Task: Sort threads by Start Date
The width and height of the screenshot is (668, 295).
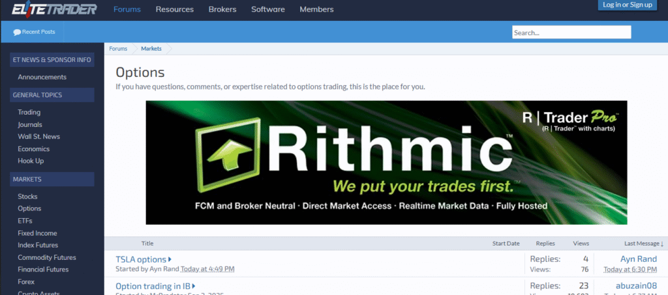Action: [506, 244]
